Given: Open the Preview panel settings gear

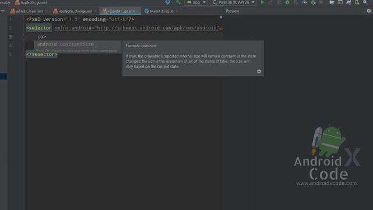Looking at the screenshot, I should (369, 11).
